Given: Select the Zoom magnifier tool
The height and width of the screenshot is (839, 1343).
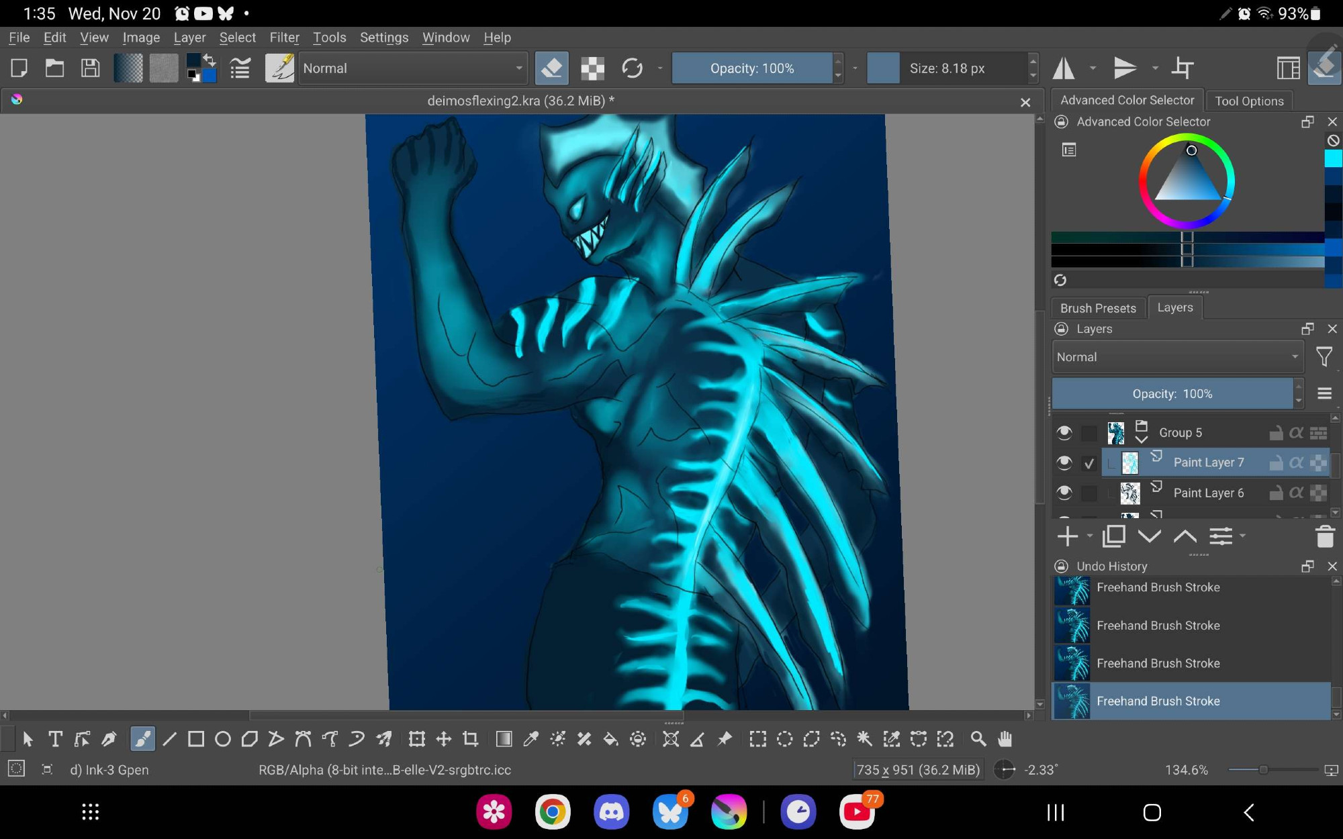Looking at the screenshot, I should click(978, 739).
